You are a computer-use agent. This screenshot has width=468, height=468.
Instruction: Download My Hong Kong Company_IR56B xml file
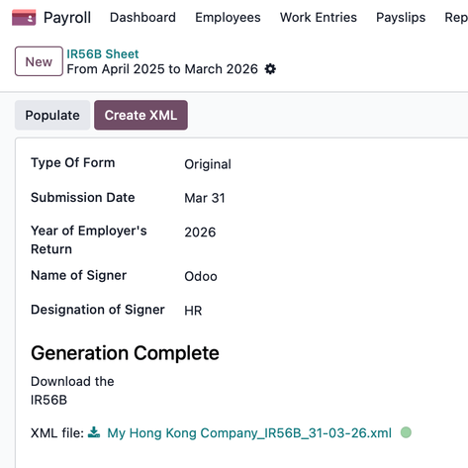249,432
